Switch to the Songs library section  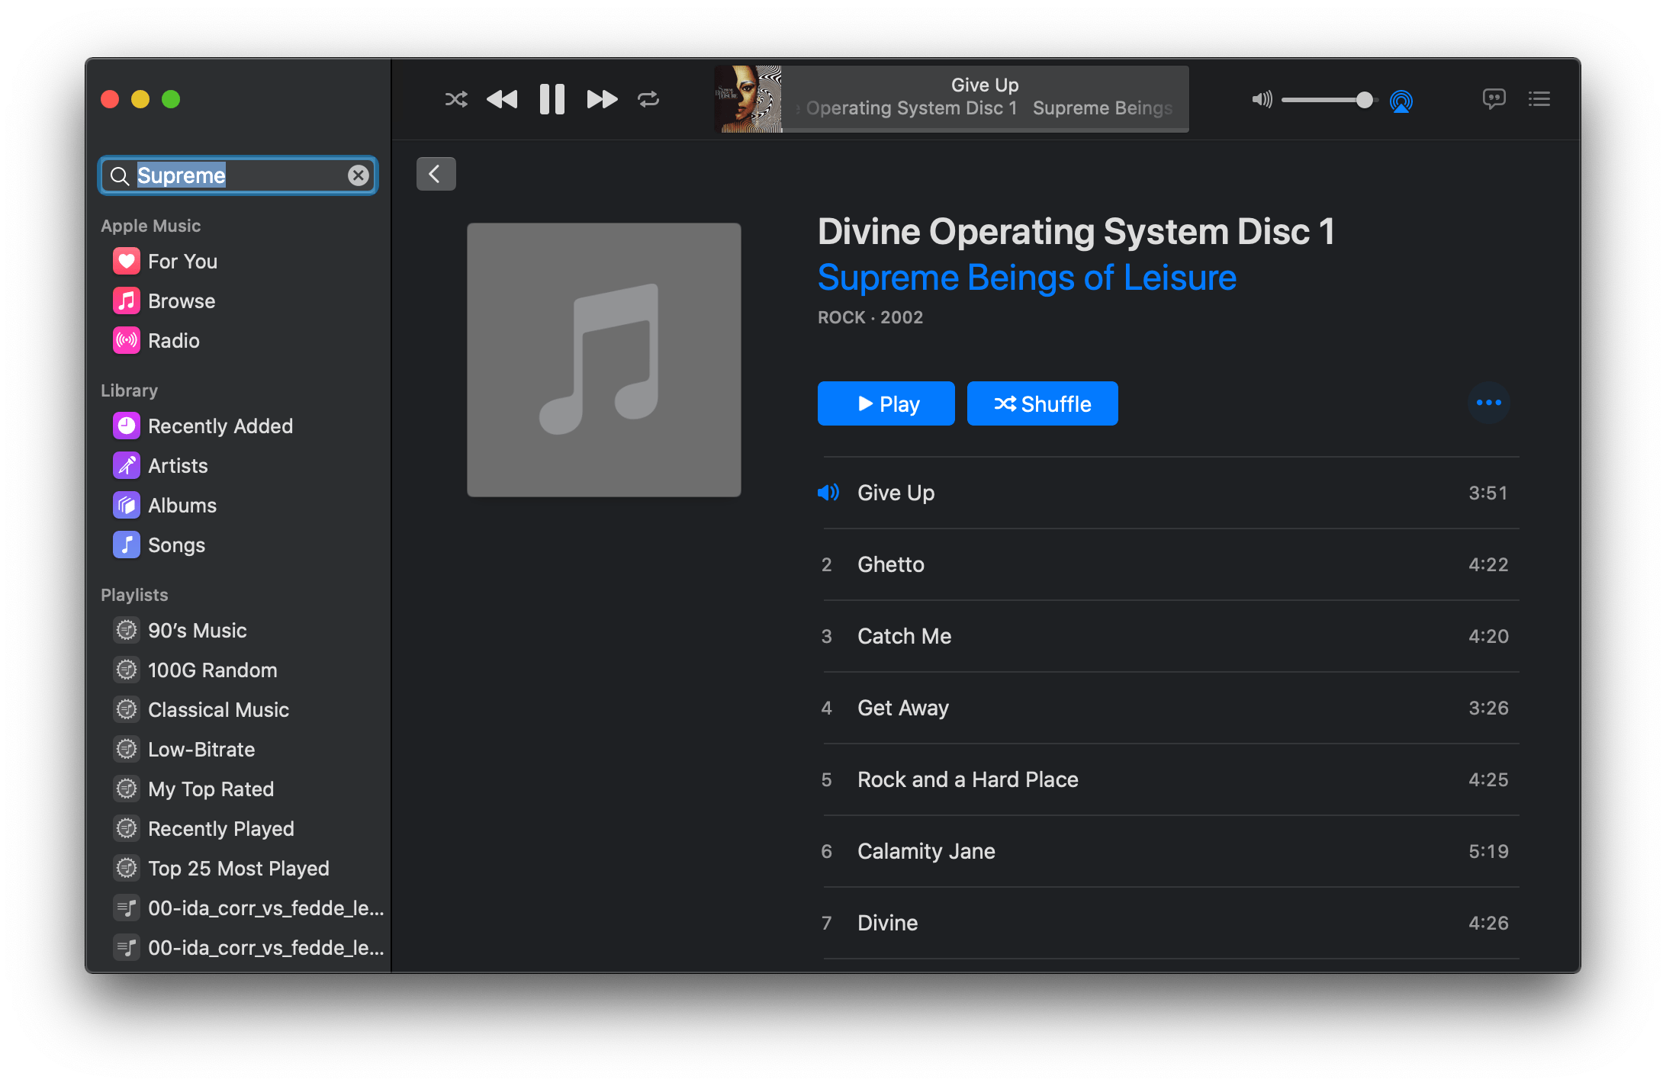(x=176, y=545)
